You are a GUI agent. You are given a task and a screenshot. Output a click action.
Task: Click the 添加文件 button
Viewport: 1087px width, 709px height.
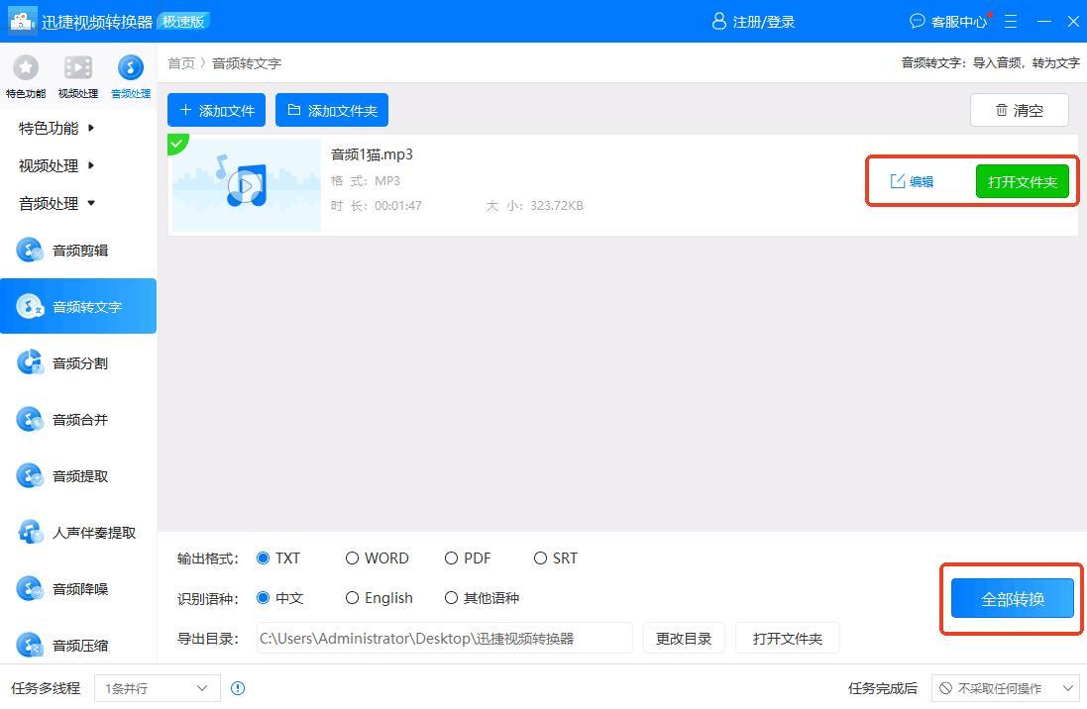[x=216, y=111]
